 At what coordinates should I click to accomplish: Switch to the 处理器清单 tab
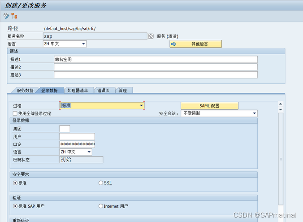[78, 91]
